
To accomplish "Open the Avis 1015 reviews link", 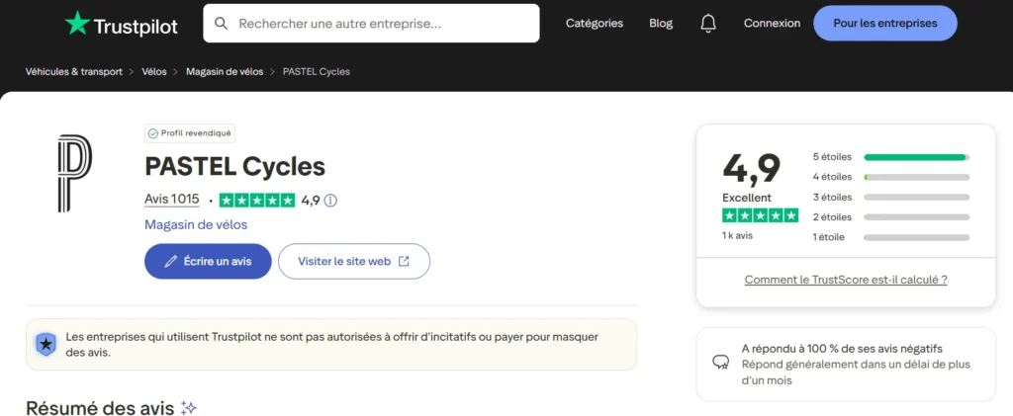I will point(172,200).
